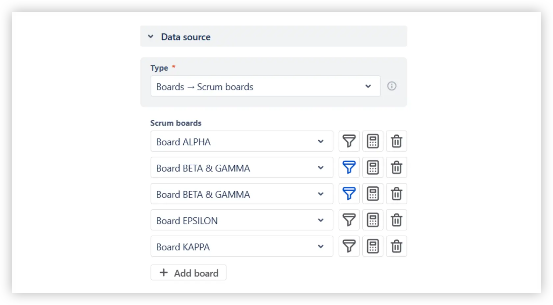Viewport: 553px width, 305px height.
Task: Delete Board ALPHA with the trash icon
Action: click(396, 141)
